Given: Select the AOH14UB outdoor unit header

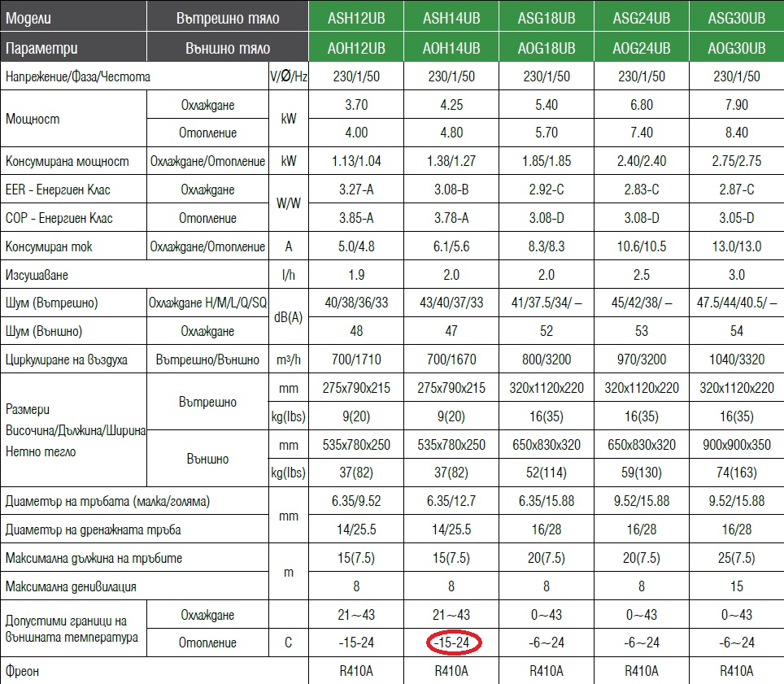Looking at the screenshot, I should pyautogui.click(x=451, y=49).
